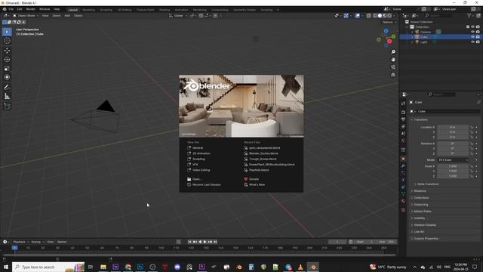Select the Rotate tool in the toolbar
The height and width of the screenshot is (272, 483).
coord(7,59)
